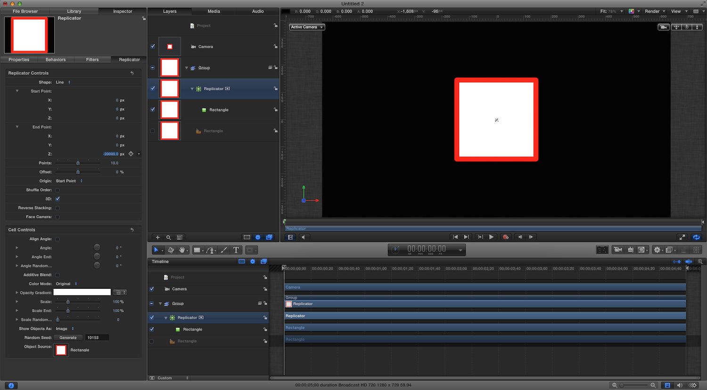Open the Properties tab in Inspector
Image resolution: width=707 pixels, height=390 pixels.
19,60
